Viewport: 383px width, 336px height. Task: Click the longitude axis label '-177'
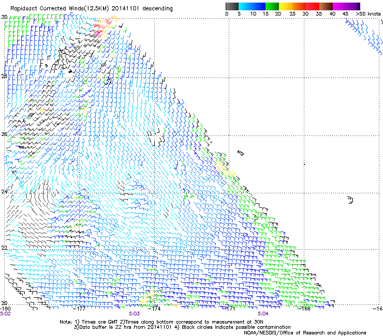[x=79, y=309]
